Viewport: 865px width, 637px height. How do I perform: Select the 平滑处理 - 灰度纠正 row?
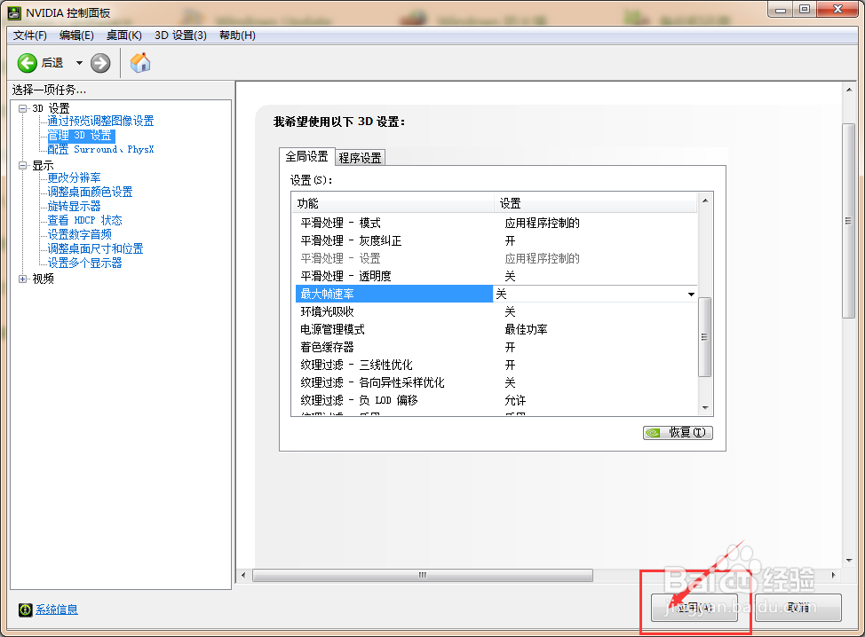[496, 240]
